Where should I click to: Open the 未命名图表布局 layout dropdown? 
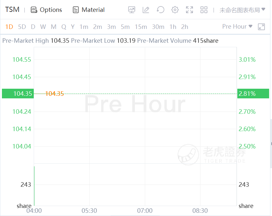[x=242, y=10]
